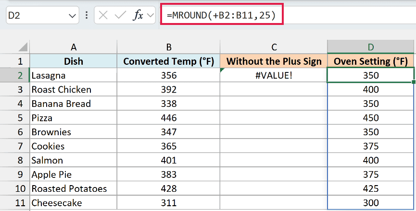Click the 'Oven Setting (°F)' header cell
The width and height of the screenshot is (416, 211).
(x=371, y=61)
